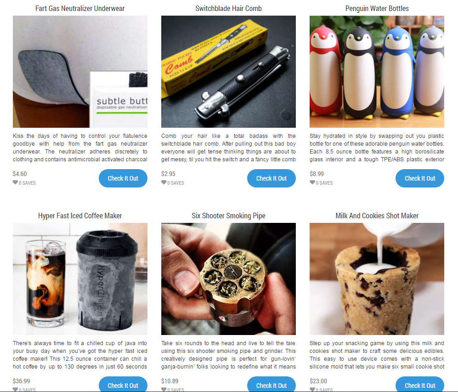458x392 pixels.
Task: Click the heart save icon under $4.60
Action: 15,182
